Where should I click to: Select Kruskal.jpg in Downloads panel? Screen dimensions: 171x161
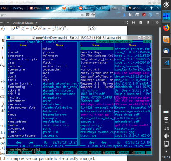point(125,132)
